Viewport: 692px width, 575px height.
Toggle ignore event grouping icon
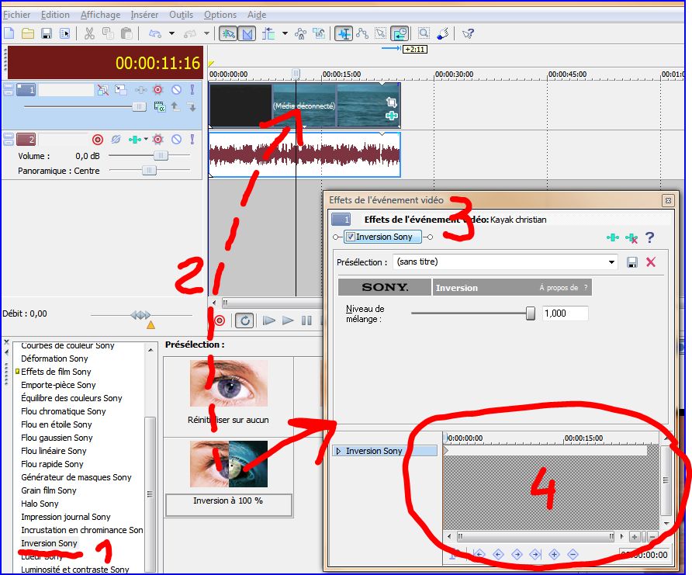(319, 33)
